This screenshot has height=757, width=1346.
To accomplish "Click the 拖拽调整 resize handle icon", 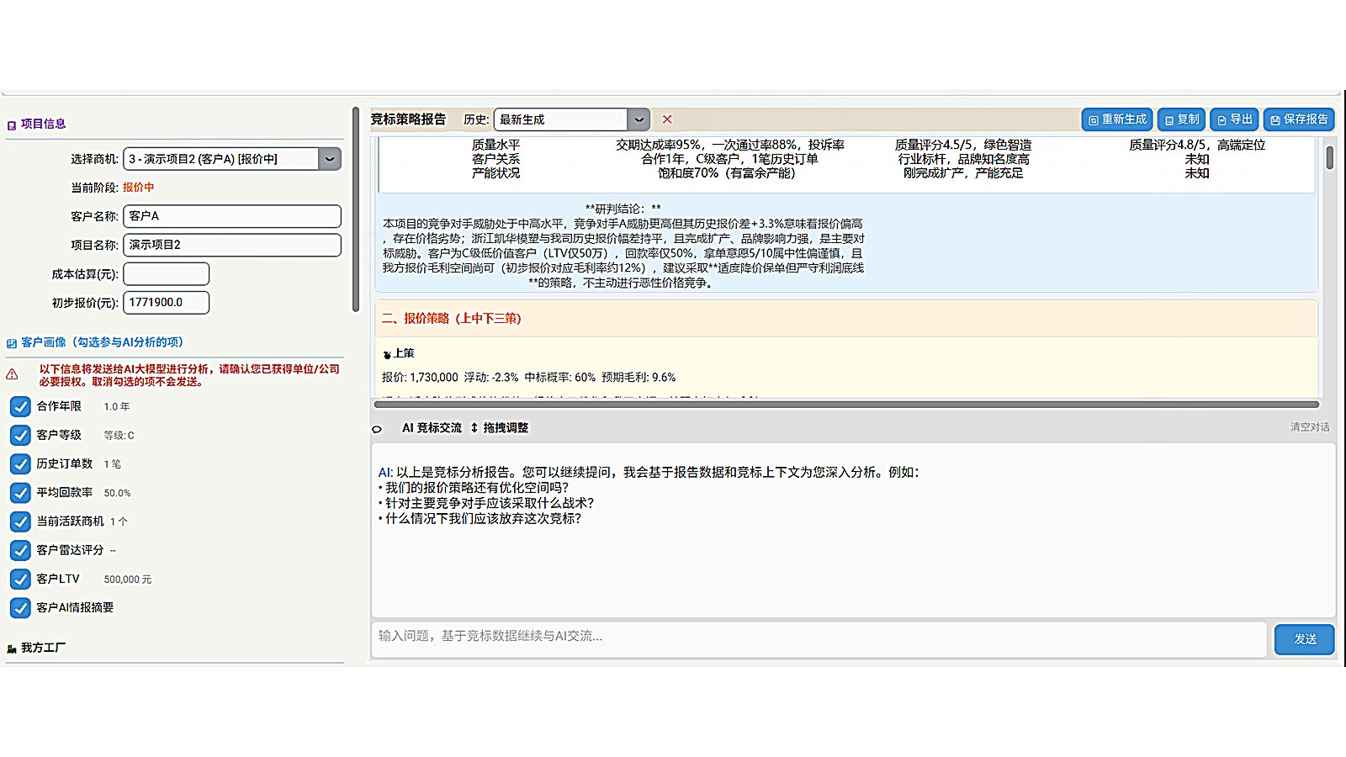I will [x=474, y=428].
